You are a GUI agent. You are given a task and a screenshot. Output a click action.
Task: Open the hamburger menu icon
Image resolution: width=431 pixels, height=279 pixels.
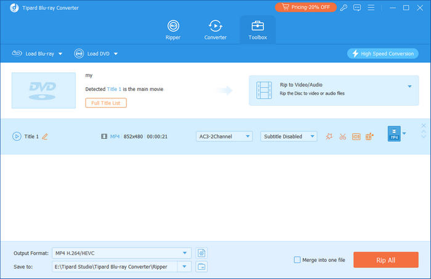(371, 7)
